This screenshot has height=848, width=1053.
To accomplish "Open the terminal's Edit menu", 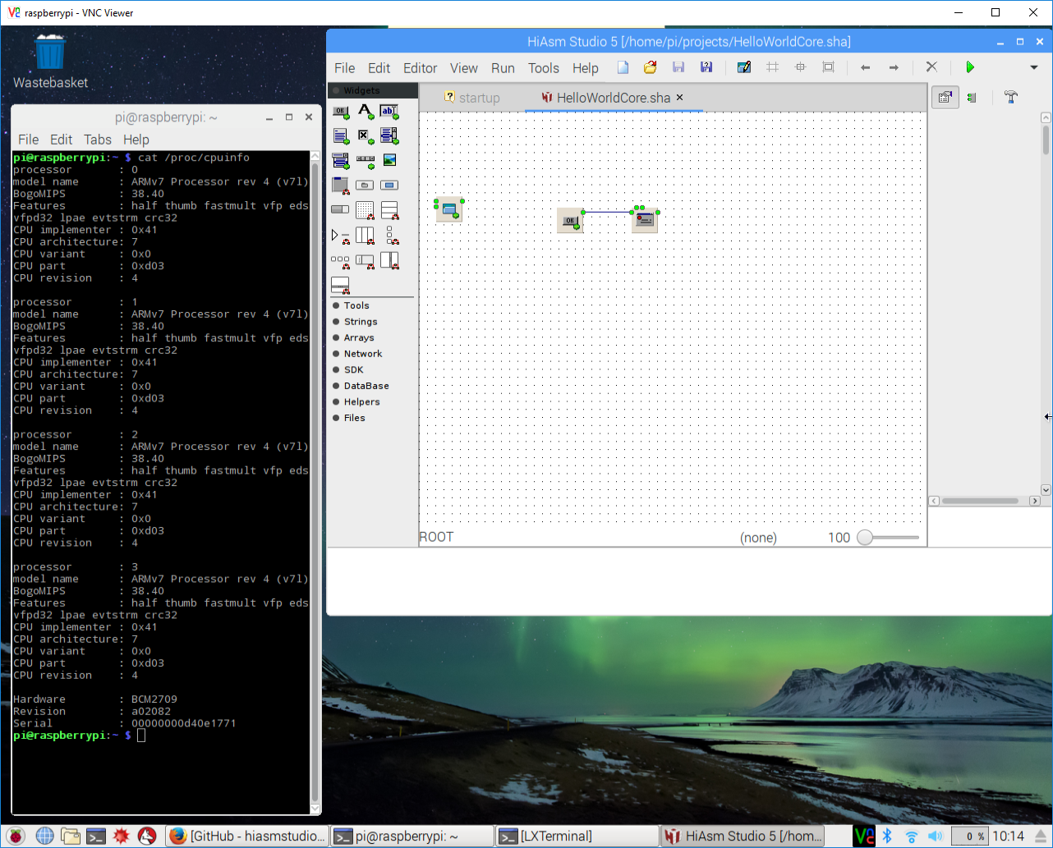I will pyautogui.click(x=61, y=140).
